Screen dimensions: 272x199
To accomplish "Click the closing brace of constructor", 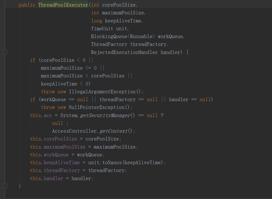I will (x=20, y=186).
